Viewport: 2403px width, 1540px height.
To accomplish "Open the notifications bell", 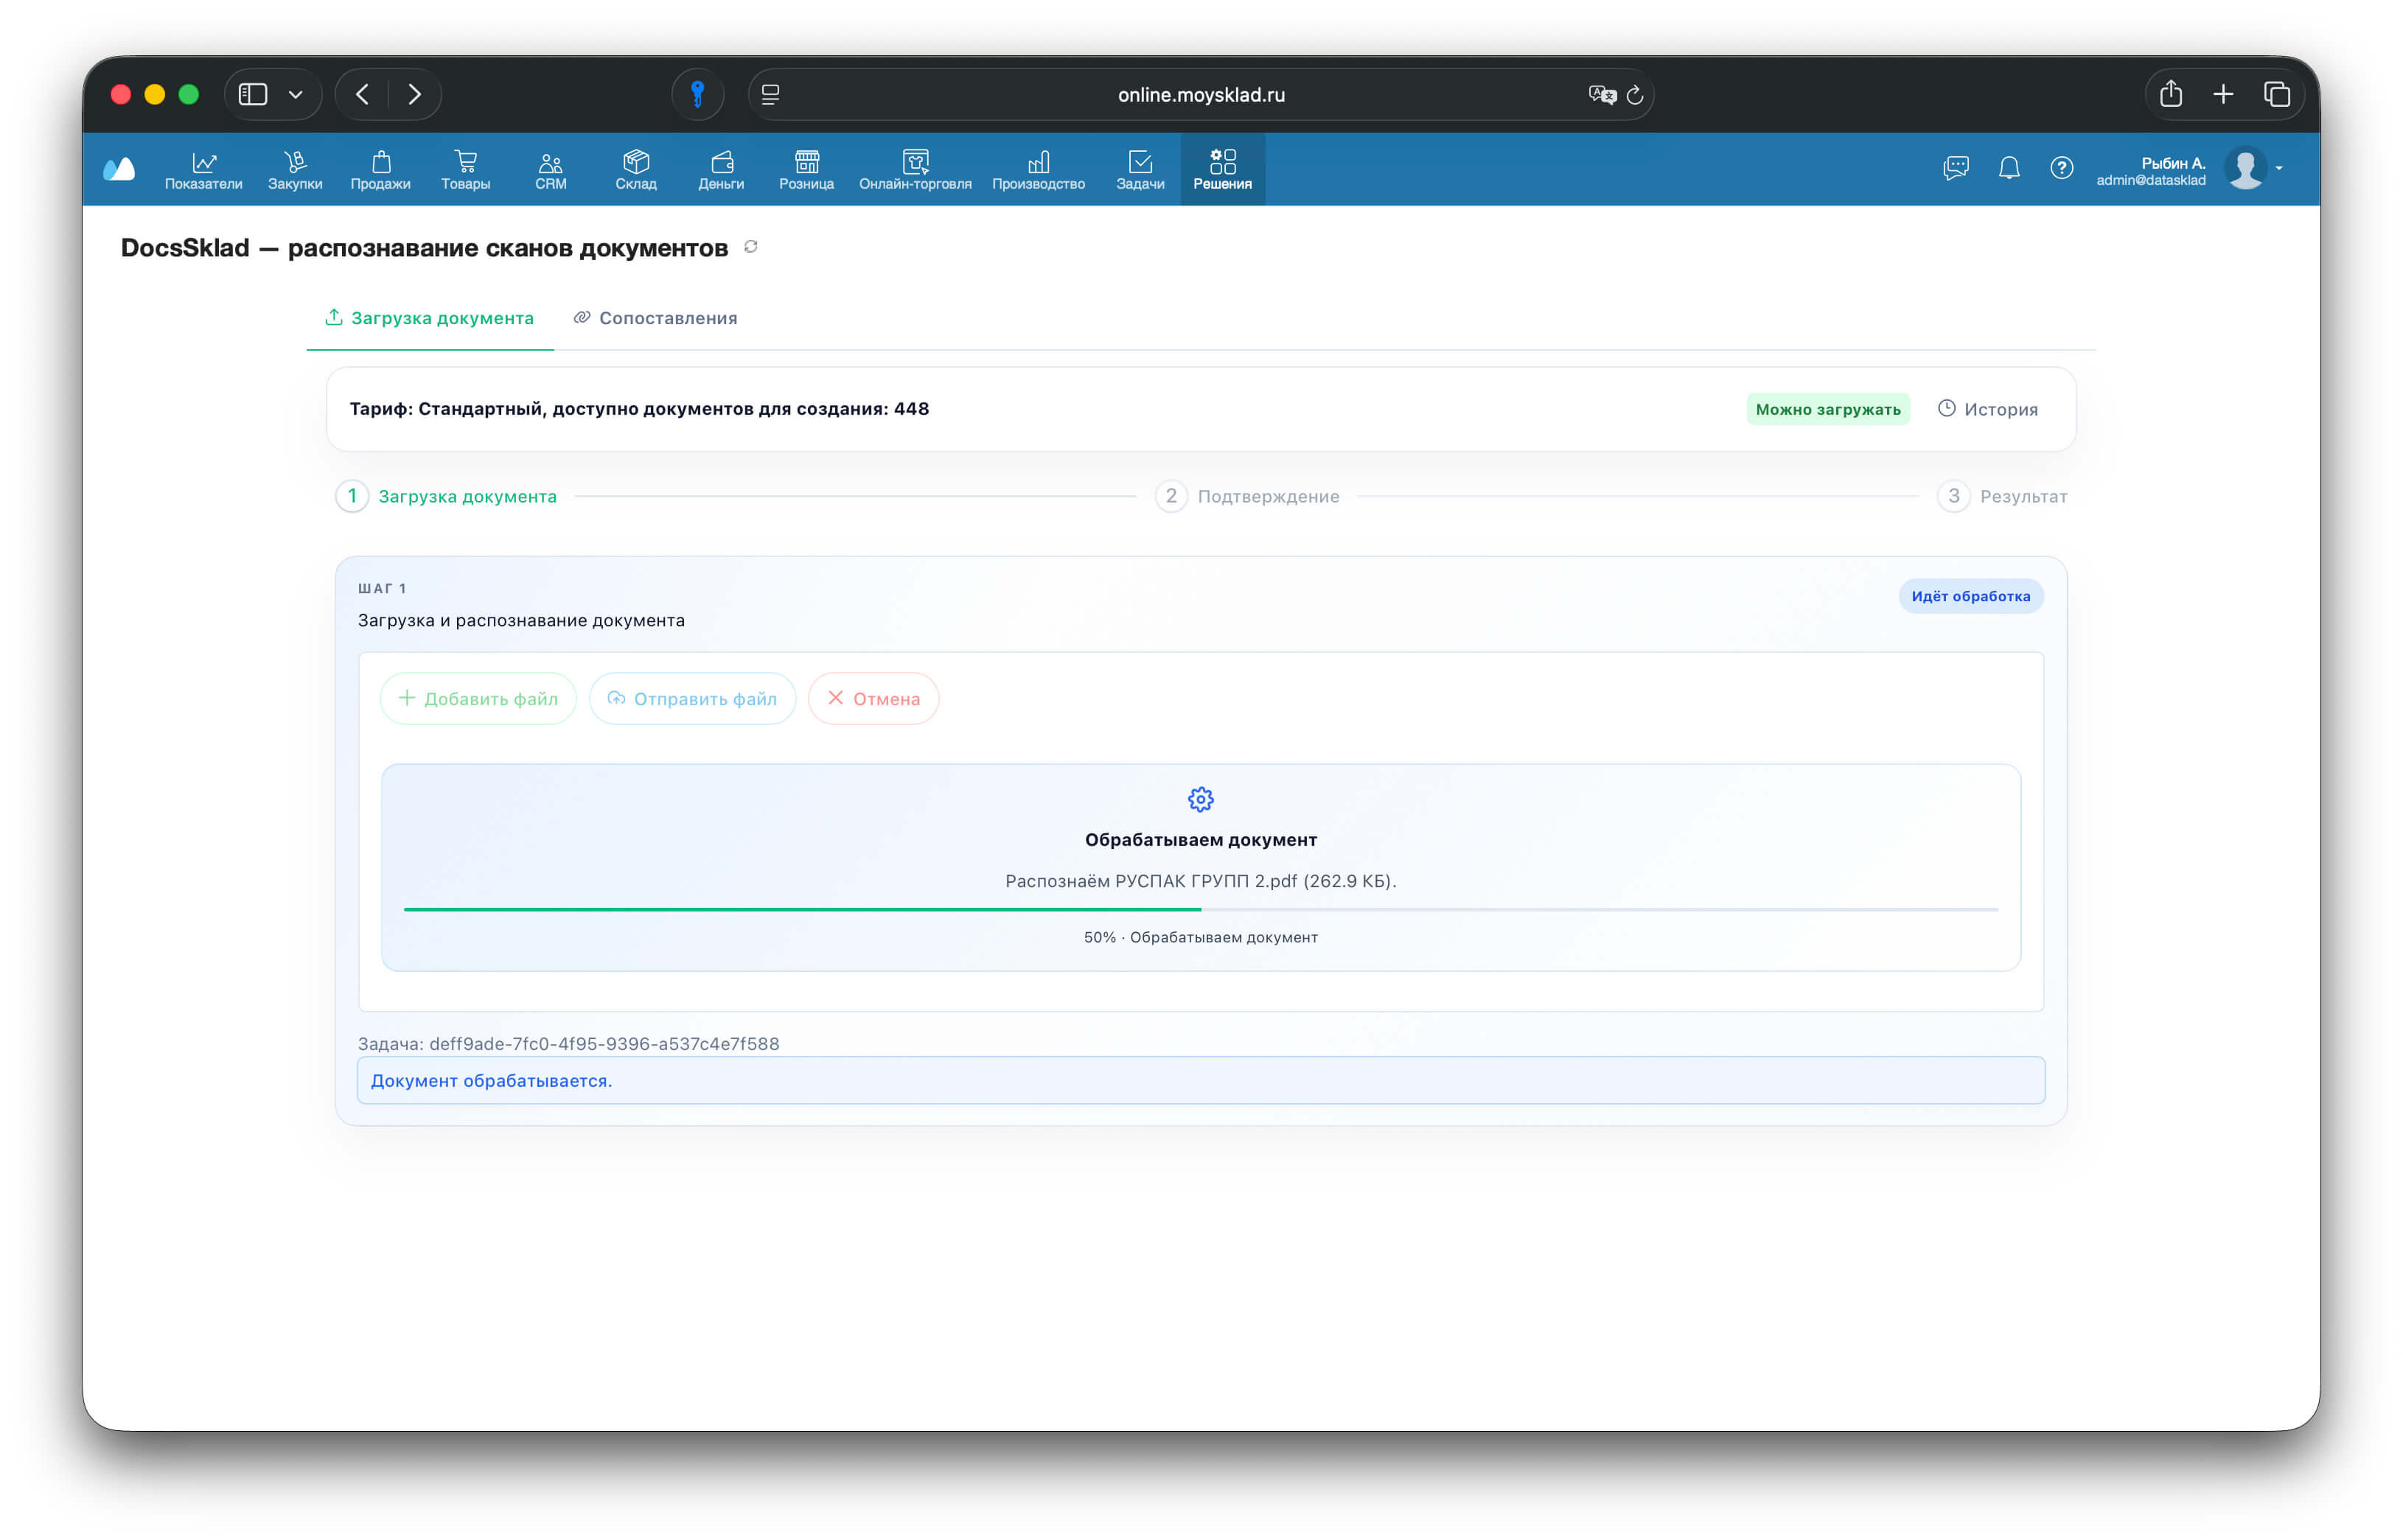I will pyautogui.click(x=2009, y=167).
